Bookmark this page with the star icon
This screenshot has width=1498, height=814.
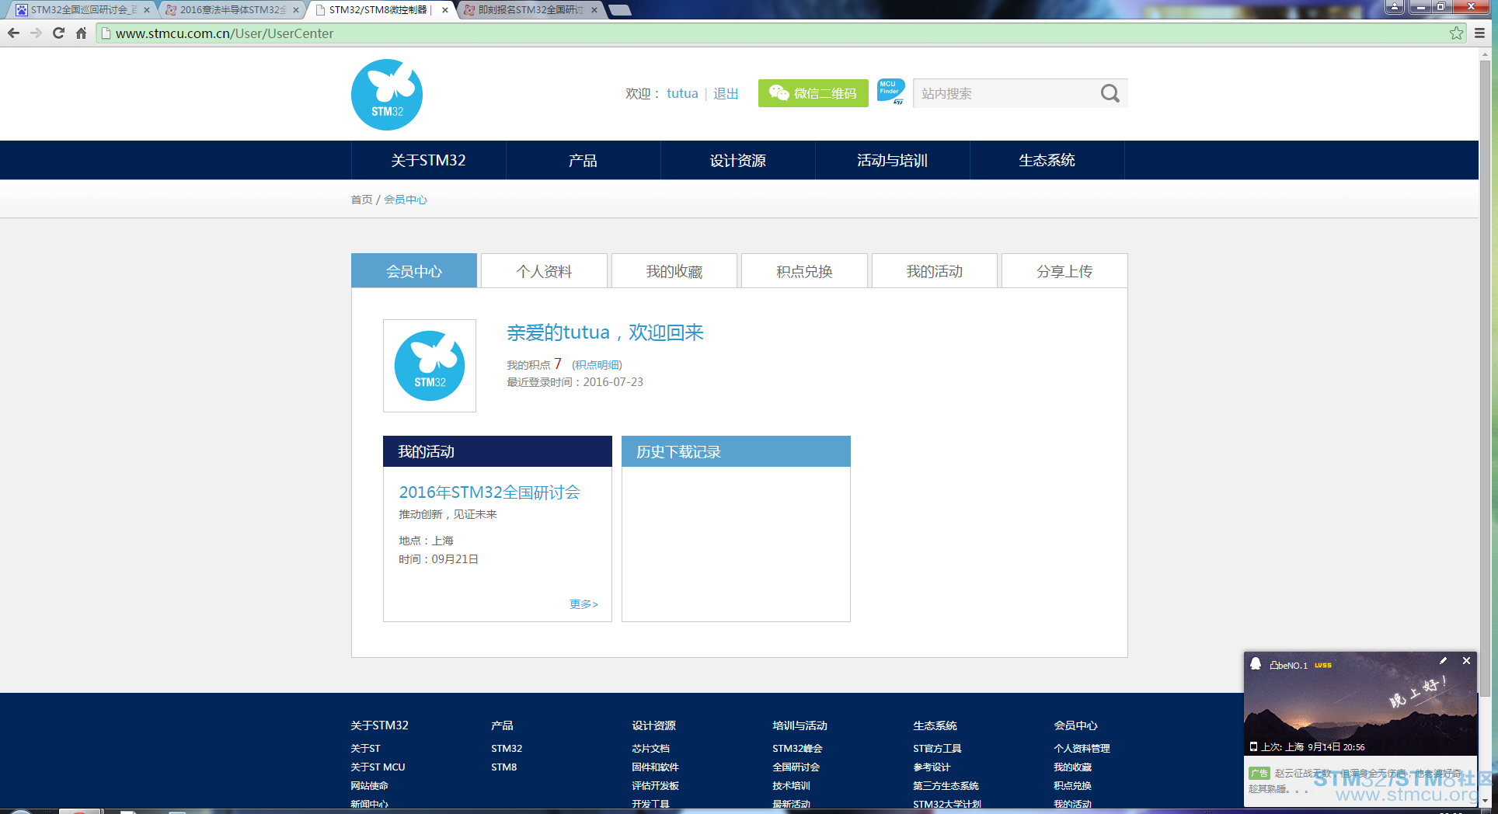click(1456, 33)
